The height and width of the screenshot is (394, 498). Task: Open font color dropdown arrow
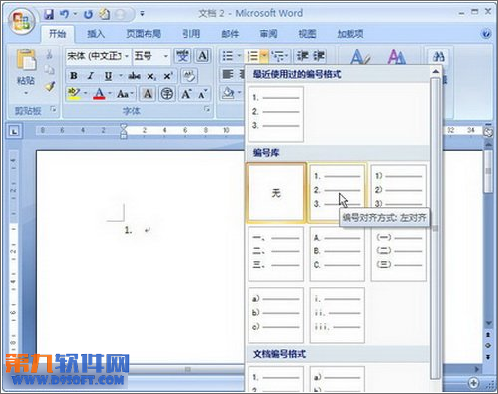(110, 94)
